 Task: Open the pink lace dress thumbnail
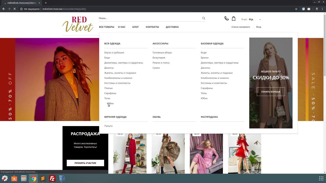coord(206,154)
